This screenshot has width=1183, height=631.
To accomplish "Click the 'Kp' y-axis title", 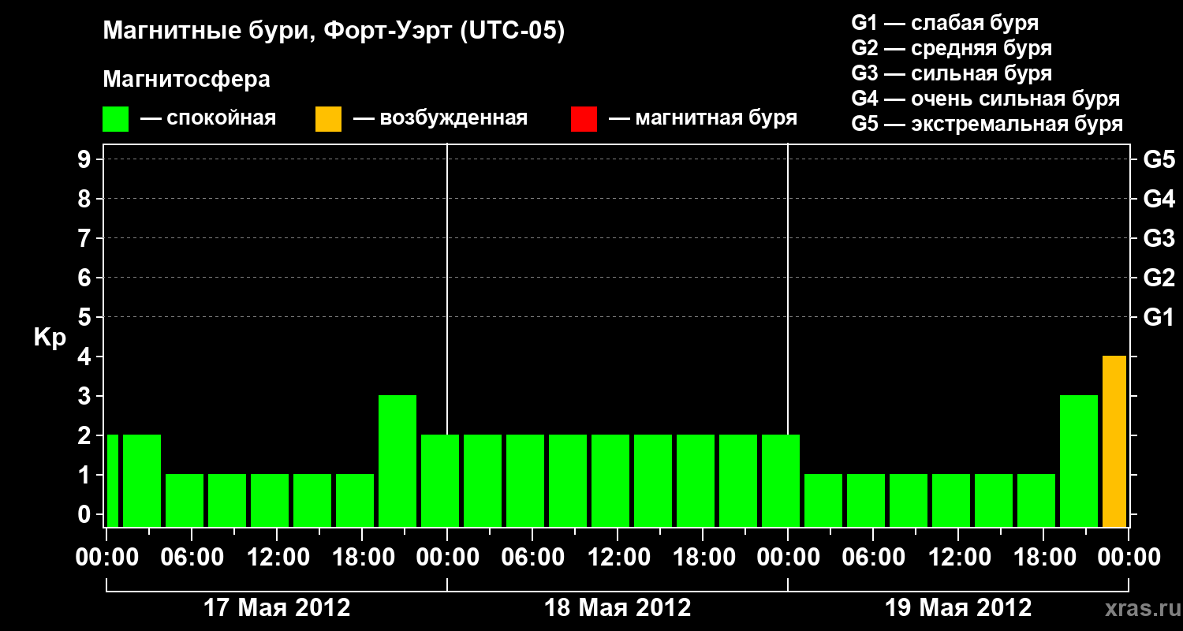I will click(50, 338).
